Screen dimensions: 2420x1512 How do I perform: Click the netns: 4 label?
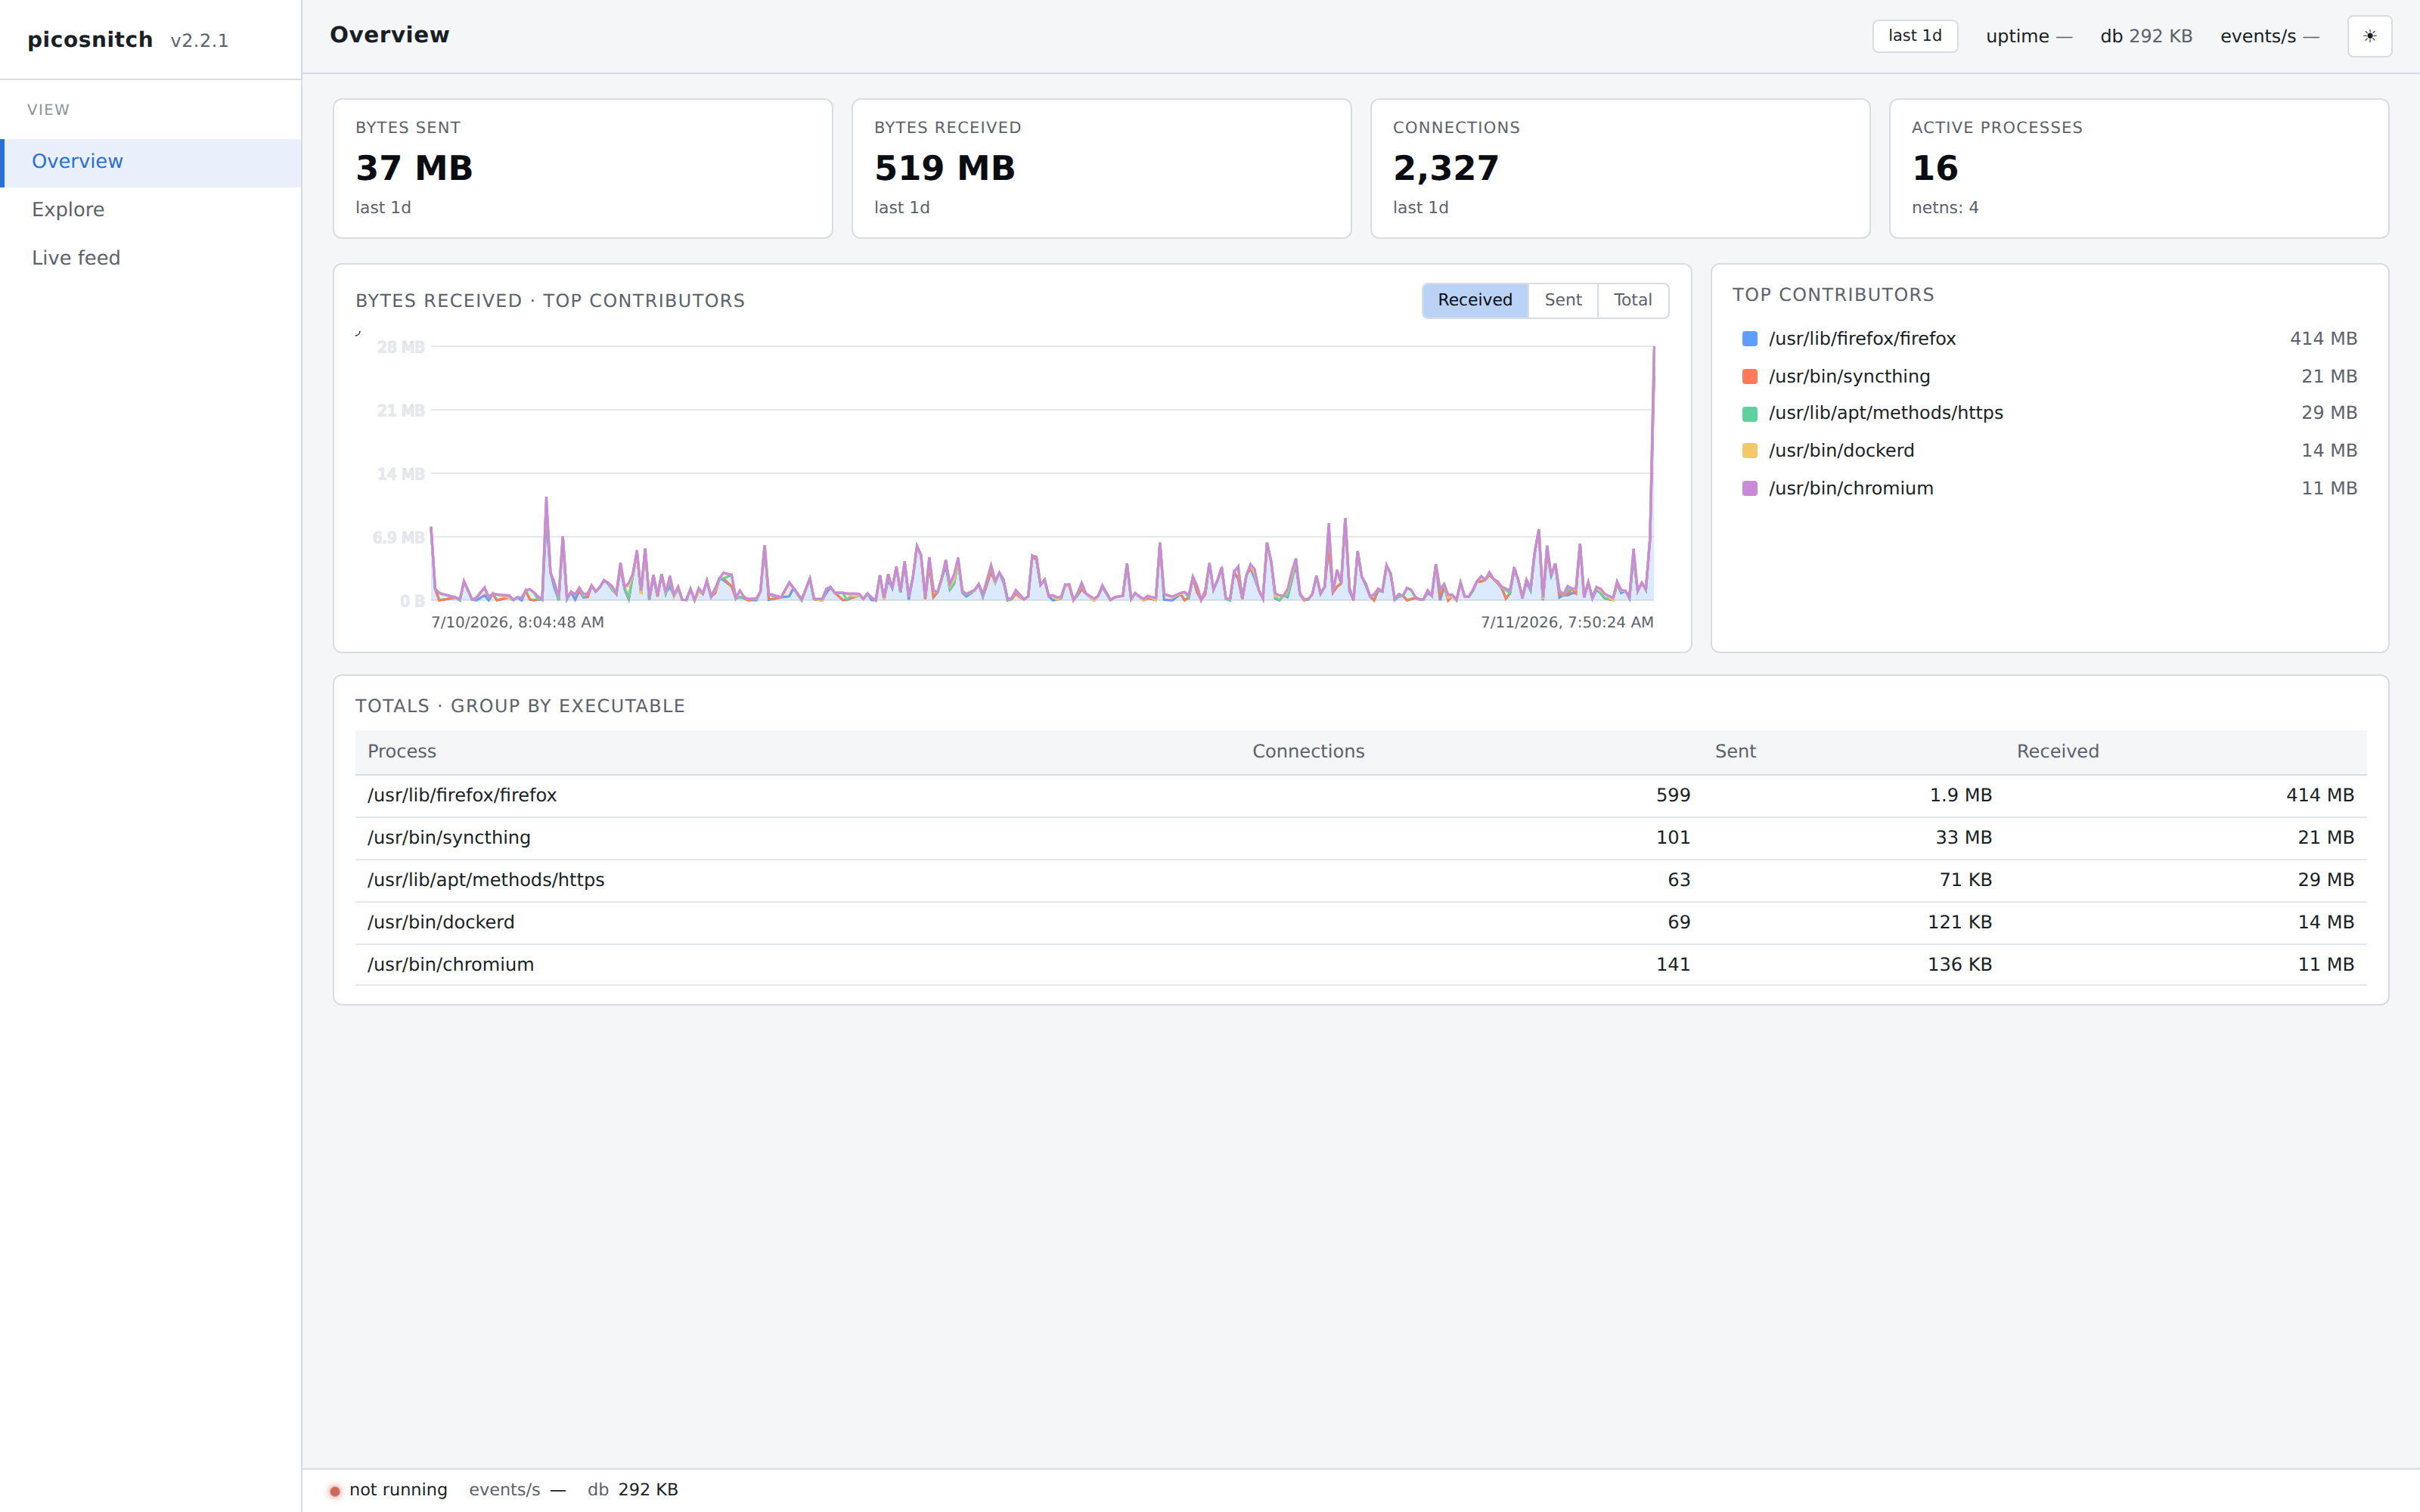[x=1944, y=208]
